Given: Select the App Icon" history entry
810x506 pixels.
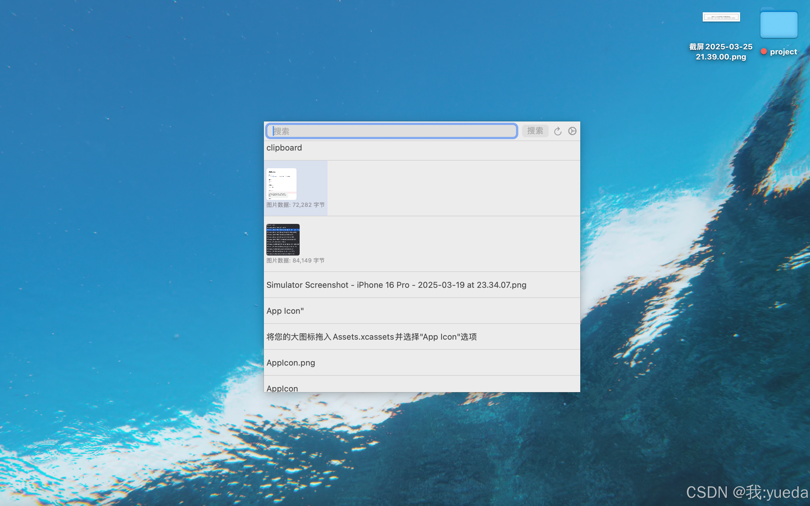Looking at the screenshot, I should point(285,311).
